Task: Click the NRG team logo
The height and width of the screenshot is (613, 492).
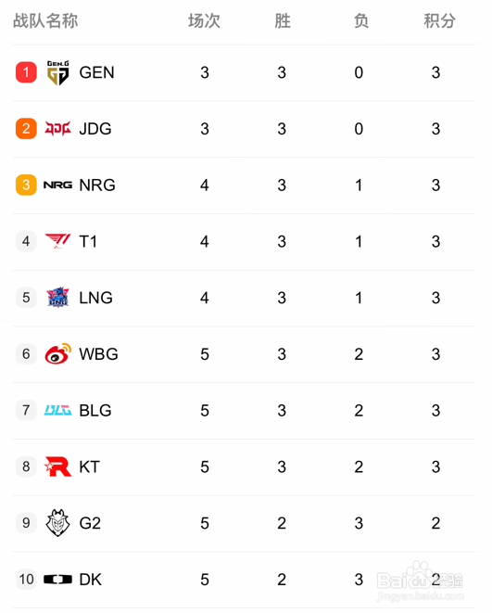Action: point(57,185)
